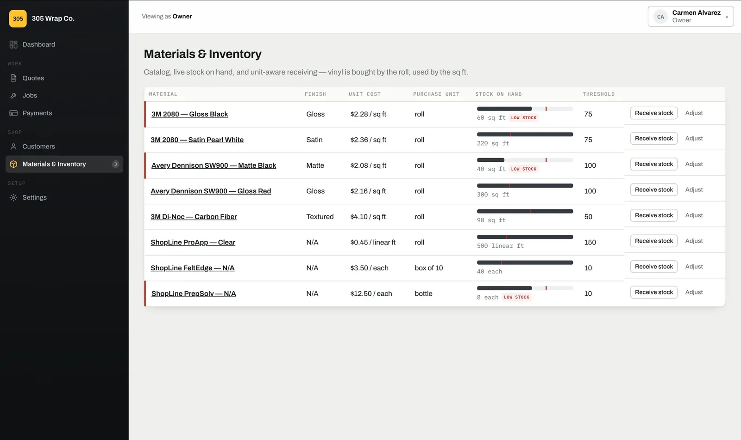This screenshot has width=741, height=440.
Task: Open the Carmen Alvarez user dropdown arrow
Action: [727, 17]
